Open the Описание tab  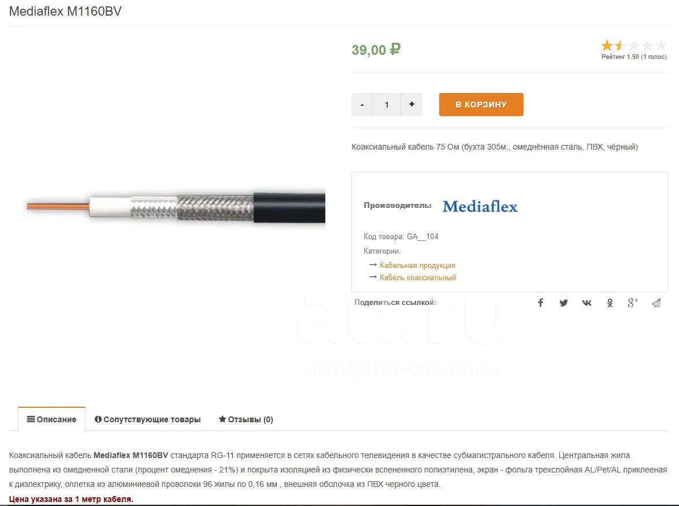[51, 419]
